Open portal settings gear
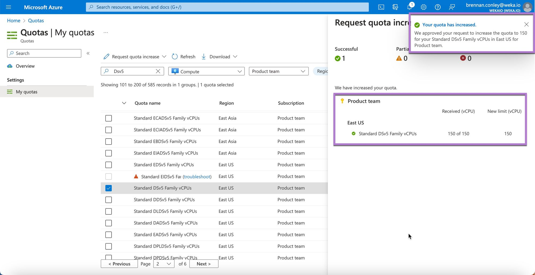This screenshot has width=535, height=275. [x=423, y=7]
